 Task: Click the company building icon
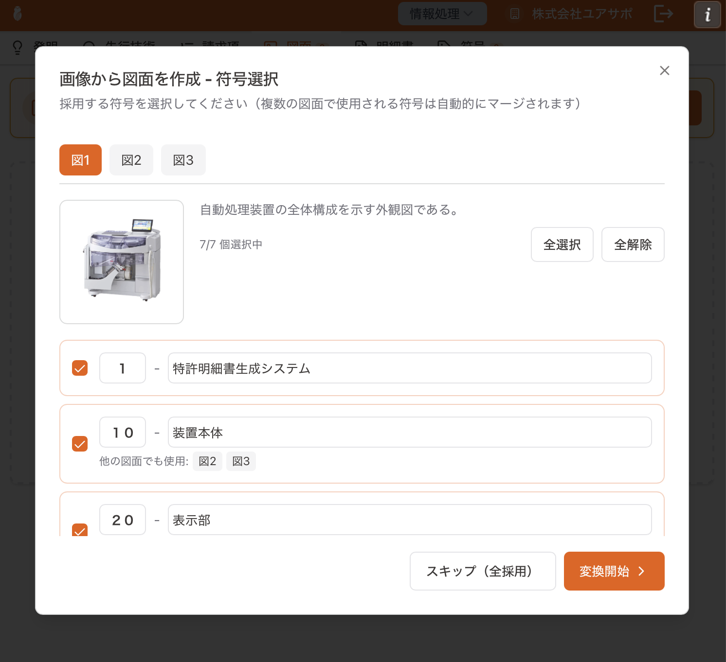tap(514, 14)
